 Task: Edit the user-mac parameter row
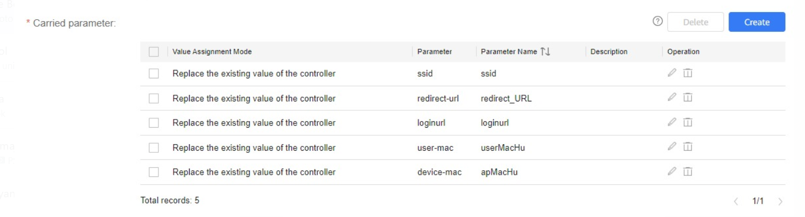pyautogui.click(x=672, y=146)
